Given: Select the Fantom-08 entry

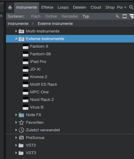Looking at the screenshot, I should (x=40, y=54).
